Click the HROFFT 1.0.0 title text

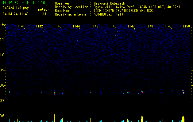(24, 2)
